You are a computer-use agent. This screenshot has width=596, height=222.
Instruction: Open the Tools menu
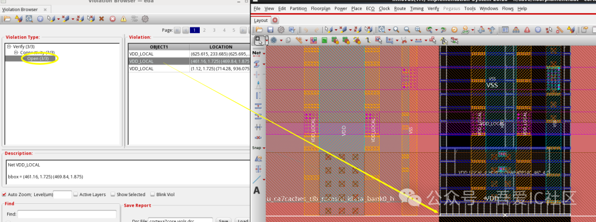point(470,8)
